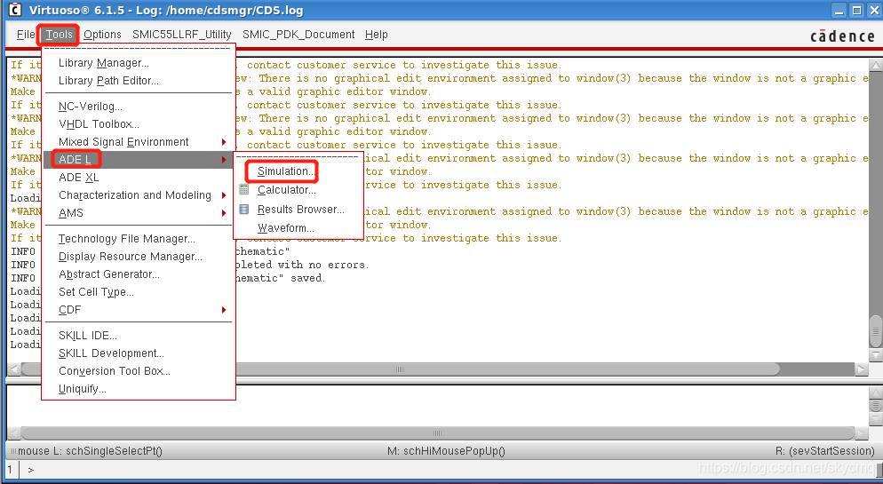Start Simulation from ADE L submenu

click(x=298, y=171)
